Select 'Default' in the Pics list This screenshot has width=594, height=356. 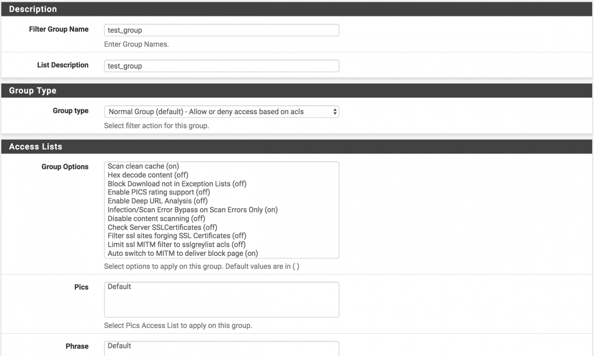(x=120, y=287)
